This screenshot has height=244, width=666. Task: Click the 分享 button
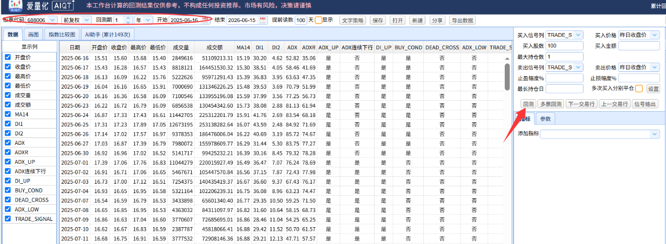[x=437, y=20]
